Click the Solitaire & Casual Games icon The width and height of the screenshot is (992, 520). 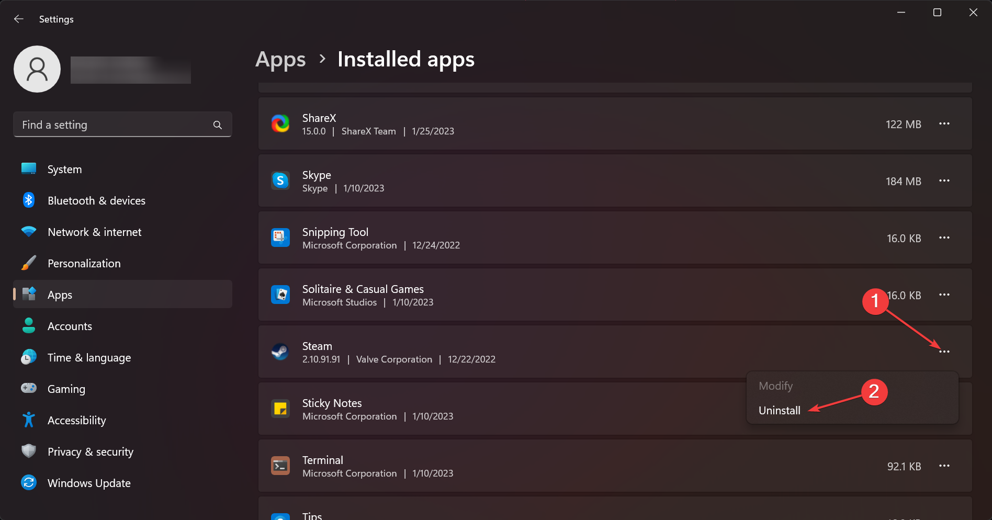280,295
